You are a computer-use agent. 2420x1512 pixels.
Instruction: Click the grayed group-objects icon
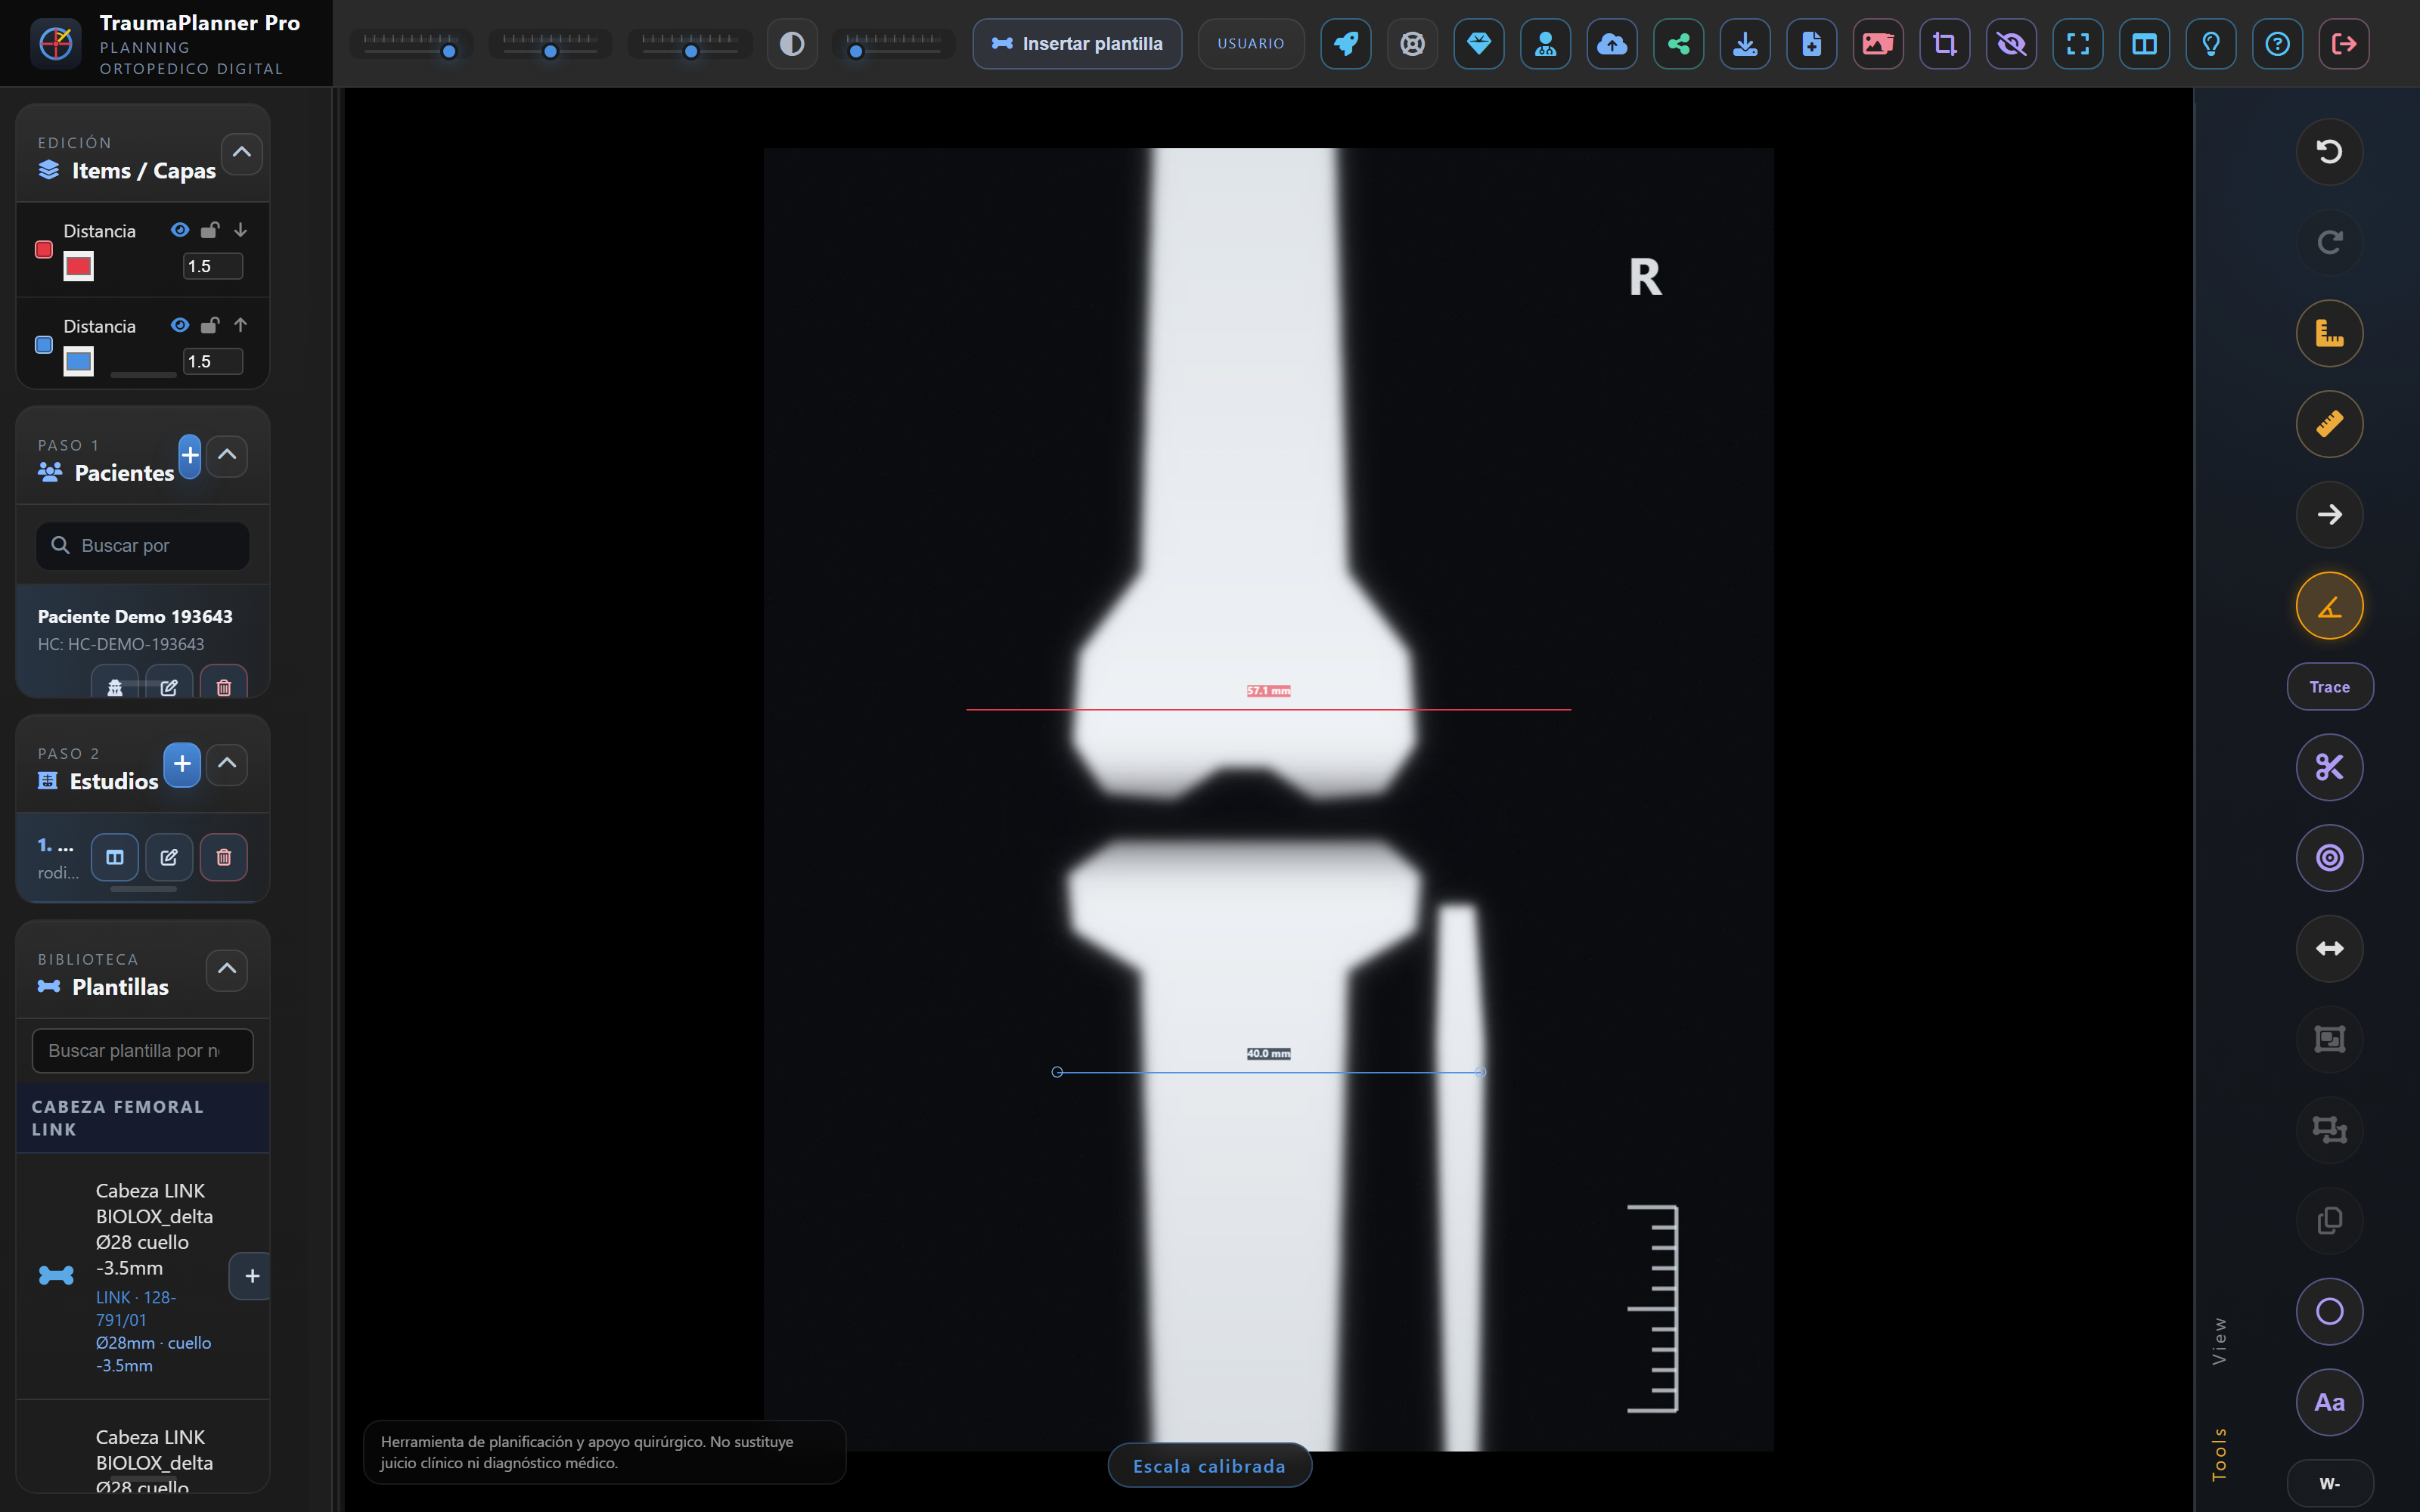click(x=2329, y=1039)
